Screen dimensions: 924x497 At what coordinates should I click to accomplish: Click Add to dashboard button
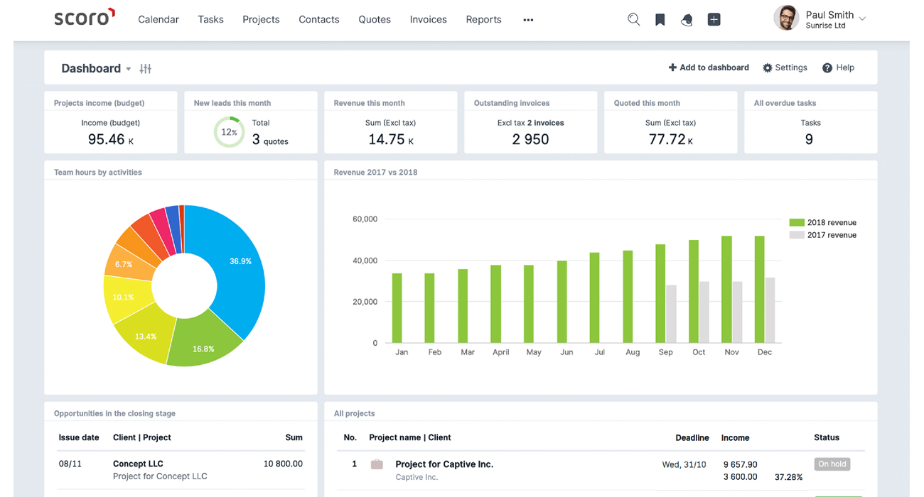709,67
